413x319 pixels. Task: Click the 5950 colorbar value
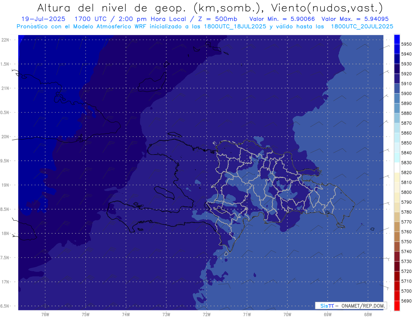pos(406,44)
